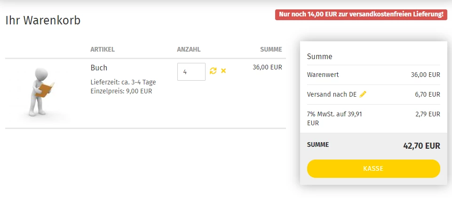The width and height of the screenshot is (452, 198).
Task: Select the Einzelpreis 9,00 EUR text
Action: point(121,91)
